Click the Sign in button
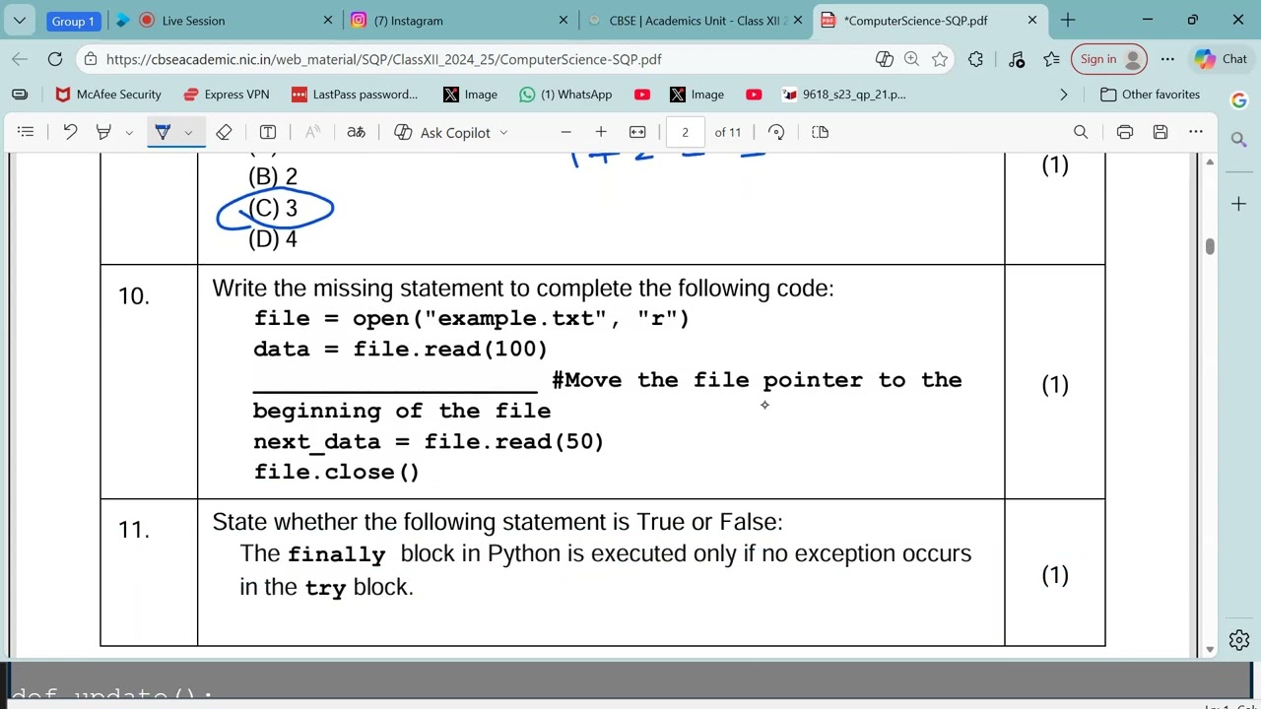Screen dimensions: 1261x709 coord(1109,59)
